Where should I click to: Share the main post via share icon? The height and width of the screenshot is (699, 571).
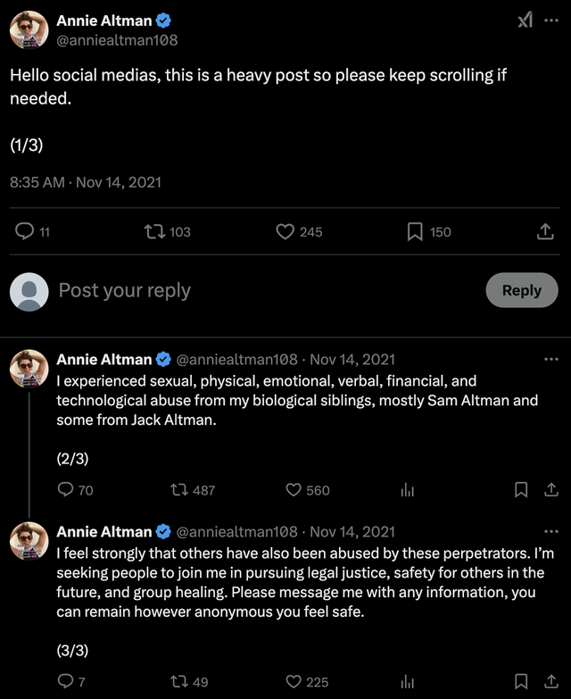pyautogui.click(x=545, y=231)
